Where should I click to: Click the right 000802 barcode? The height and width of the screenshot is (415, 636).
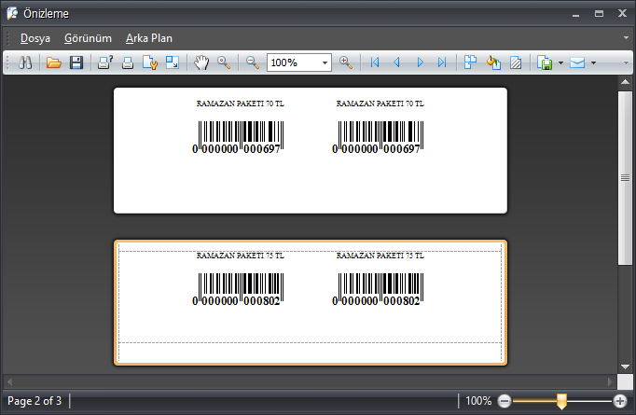coord(378,290)
